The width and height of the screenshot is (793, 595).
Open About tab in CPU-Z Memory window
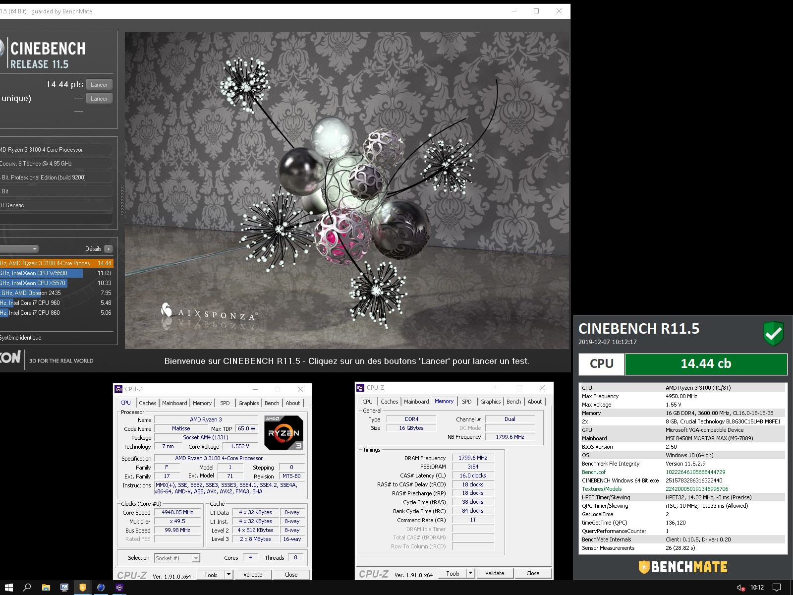point(534,402)
